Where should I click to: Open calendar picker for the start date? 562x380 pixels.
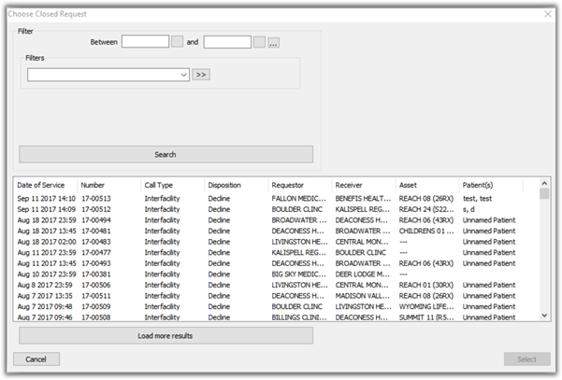click(177, 41)
